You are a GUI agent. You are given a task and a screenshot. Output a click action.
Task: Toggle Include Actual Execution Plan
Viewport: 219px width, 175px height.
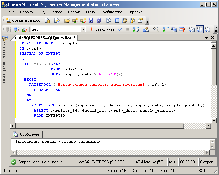click(166, 29)
